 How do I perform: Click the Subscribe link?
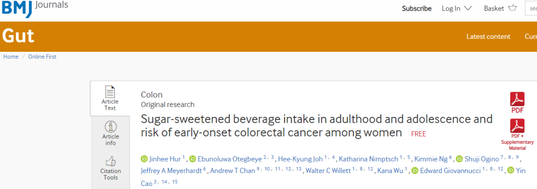coord(417,8)
